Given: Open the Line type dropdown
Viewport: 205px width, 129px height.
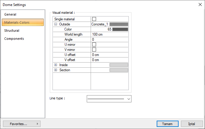Looking at the screenshot, I should click(109, 98).
